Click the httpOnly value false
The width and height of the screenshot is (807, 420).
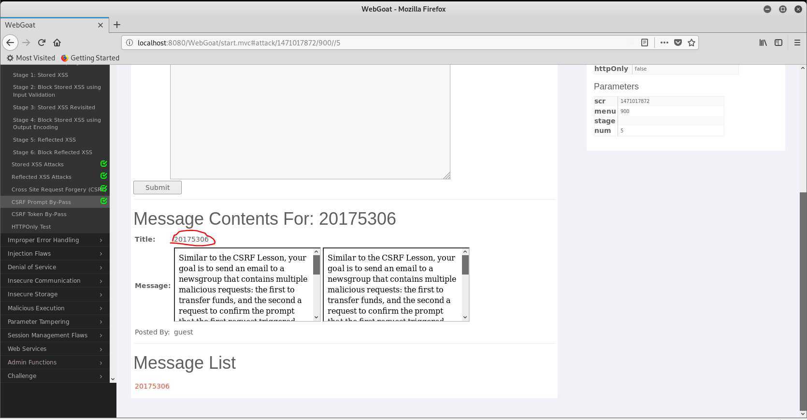(641, 69)
